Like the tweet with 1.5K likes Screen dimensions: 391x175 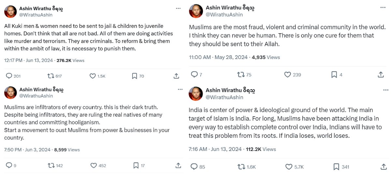93,76
